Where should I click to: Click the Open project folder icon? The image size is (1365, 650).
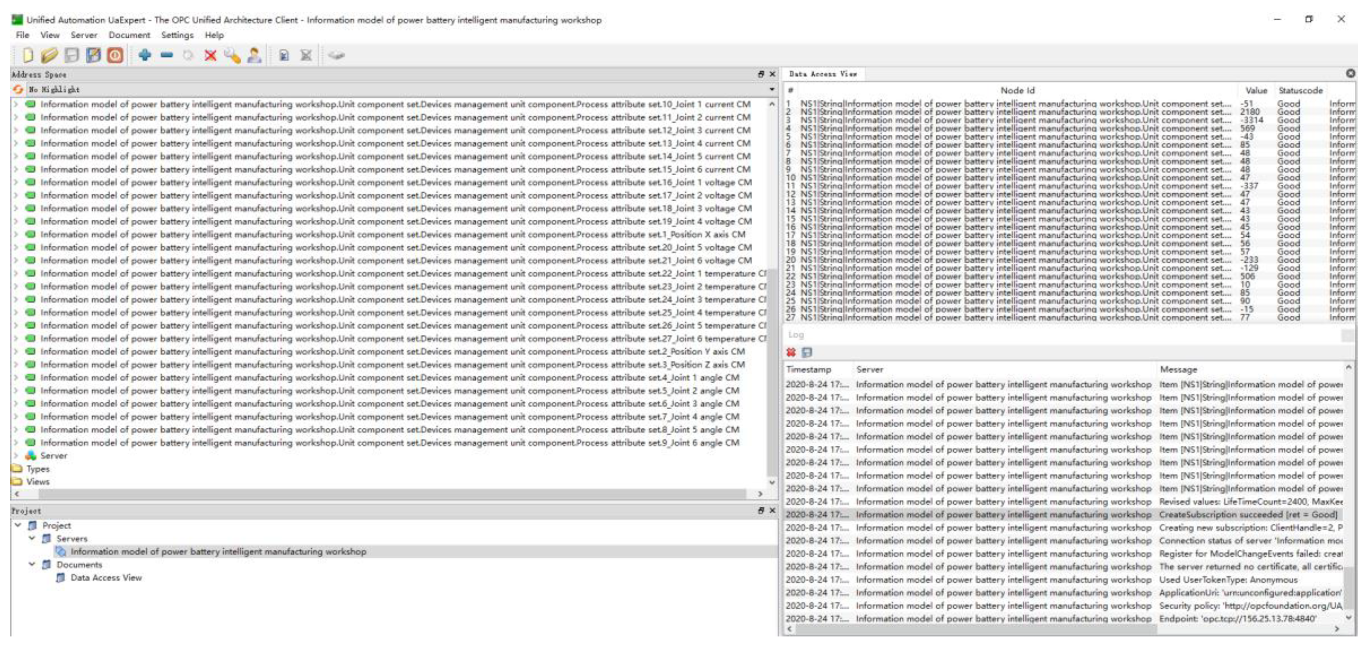tap(49, 55)
